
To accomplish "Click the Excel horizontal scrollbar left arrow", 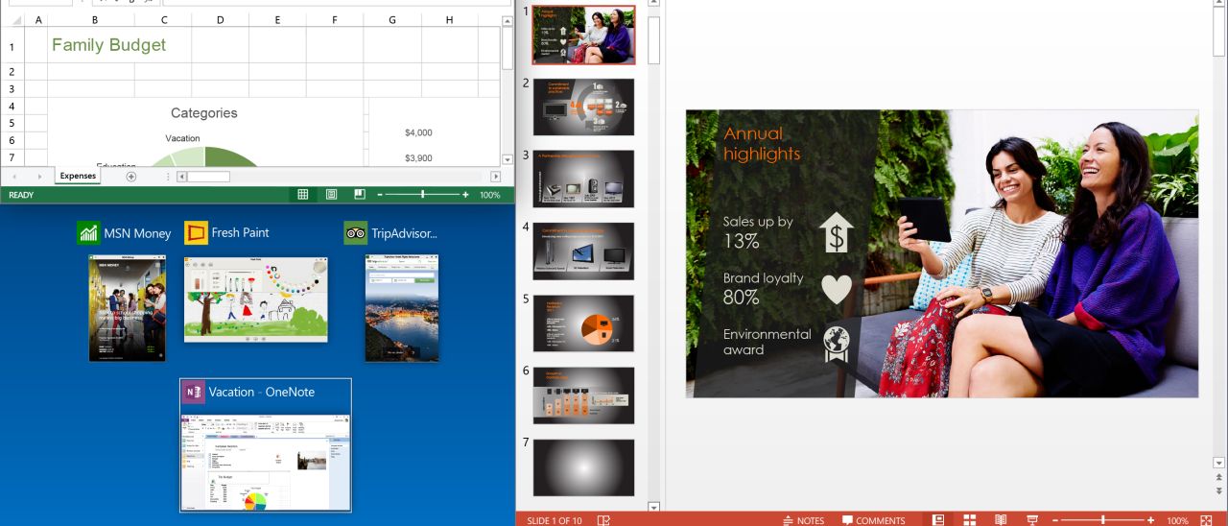I will [181, 177].
